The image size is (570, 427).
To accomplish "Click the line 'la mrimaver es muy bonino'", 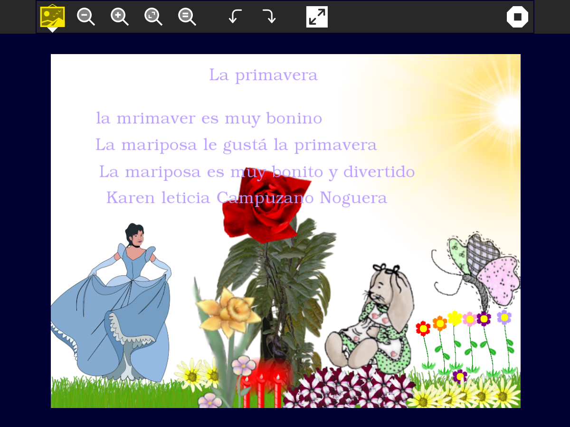I will (209, 118).
